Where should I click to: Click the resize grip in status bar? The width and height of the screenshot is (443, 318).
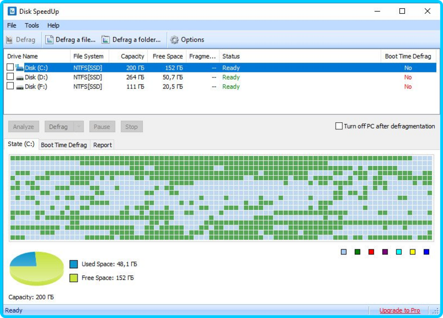435,311
